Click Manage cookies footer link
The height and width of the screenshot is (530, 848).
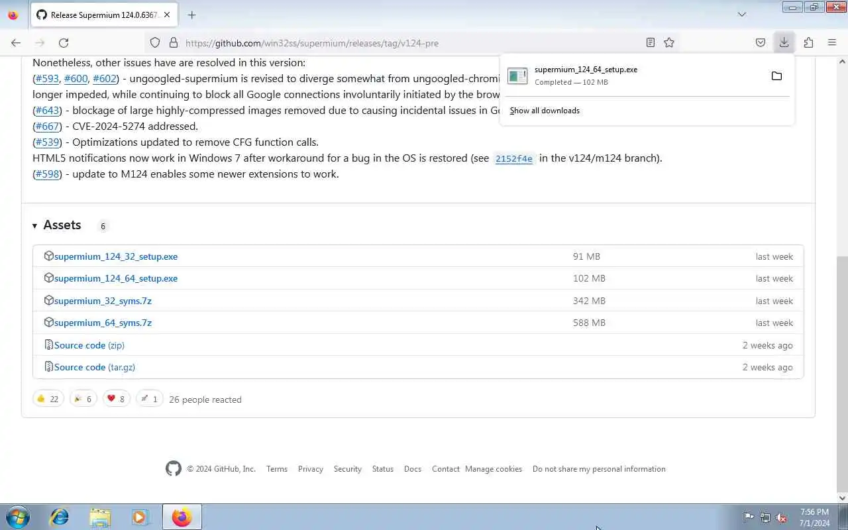coord(494,468)
